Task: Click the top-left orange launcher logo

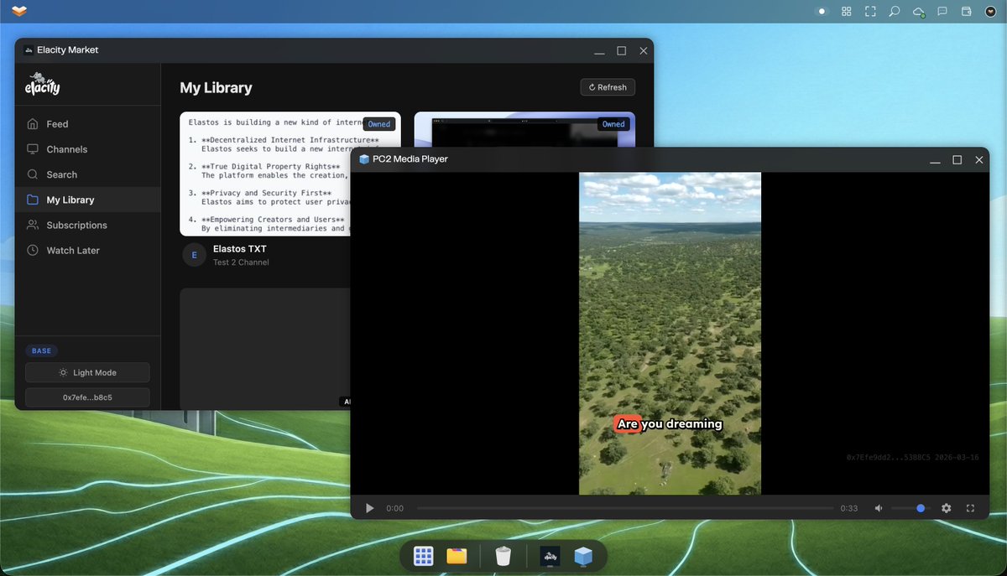Action: pos(19,11)
